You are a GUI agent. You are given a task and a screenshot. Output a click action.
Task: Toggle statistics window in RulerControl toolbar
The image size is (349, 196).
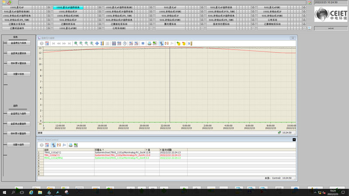pos(64,145)
